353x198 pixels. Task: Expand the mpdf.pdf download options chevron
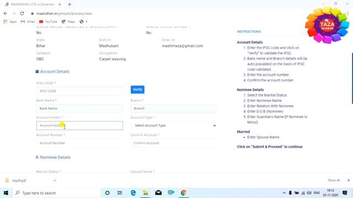tap(55, 180)
